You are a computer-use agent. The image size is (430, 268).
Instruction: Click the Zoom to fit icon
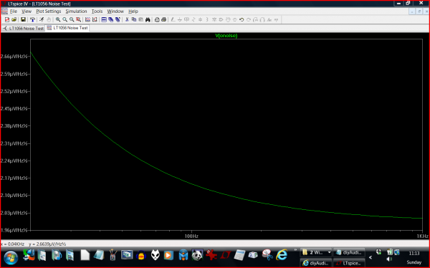78,19
